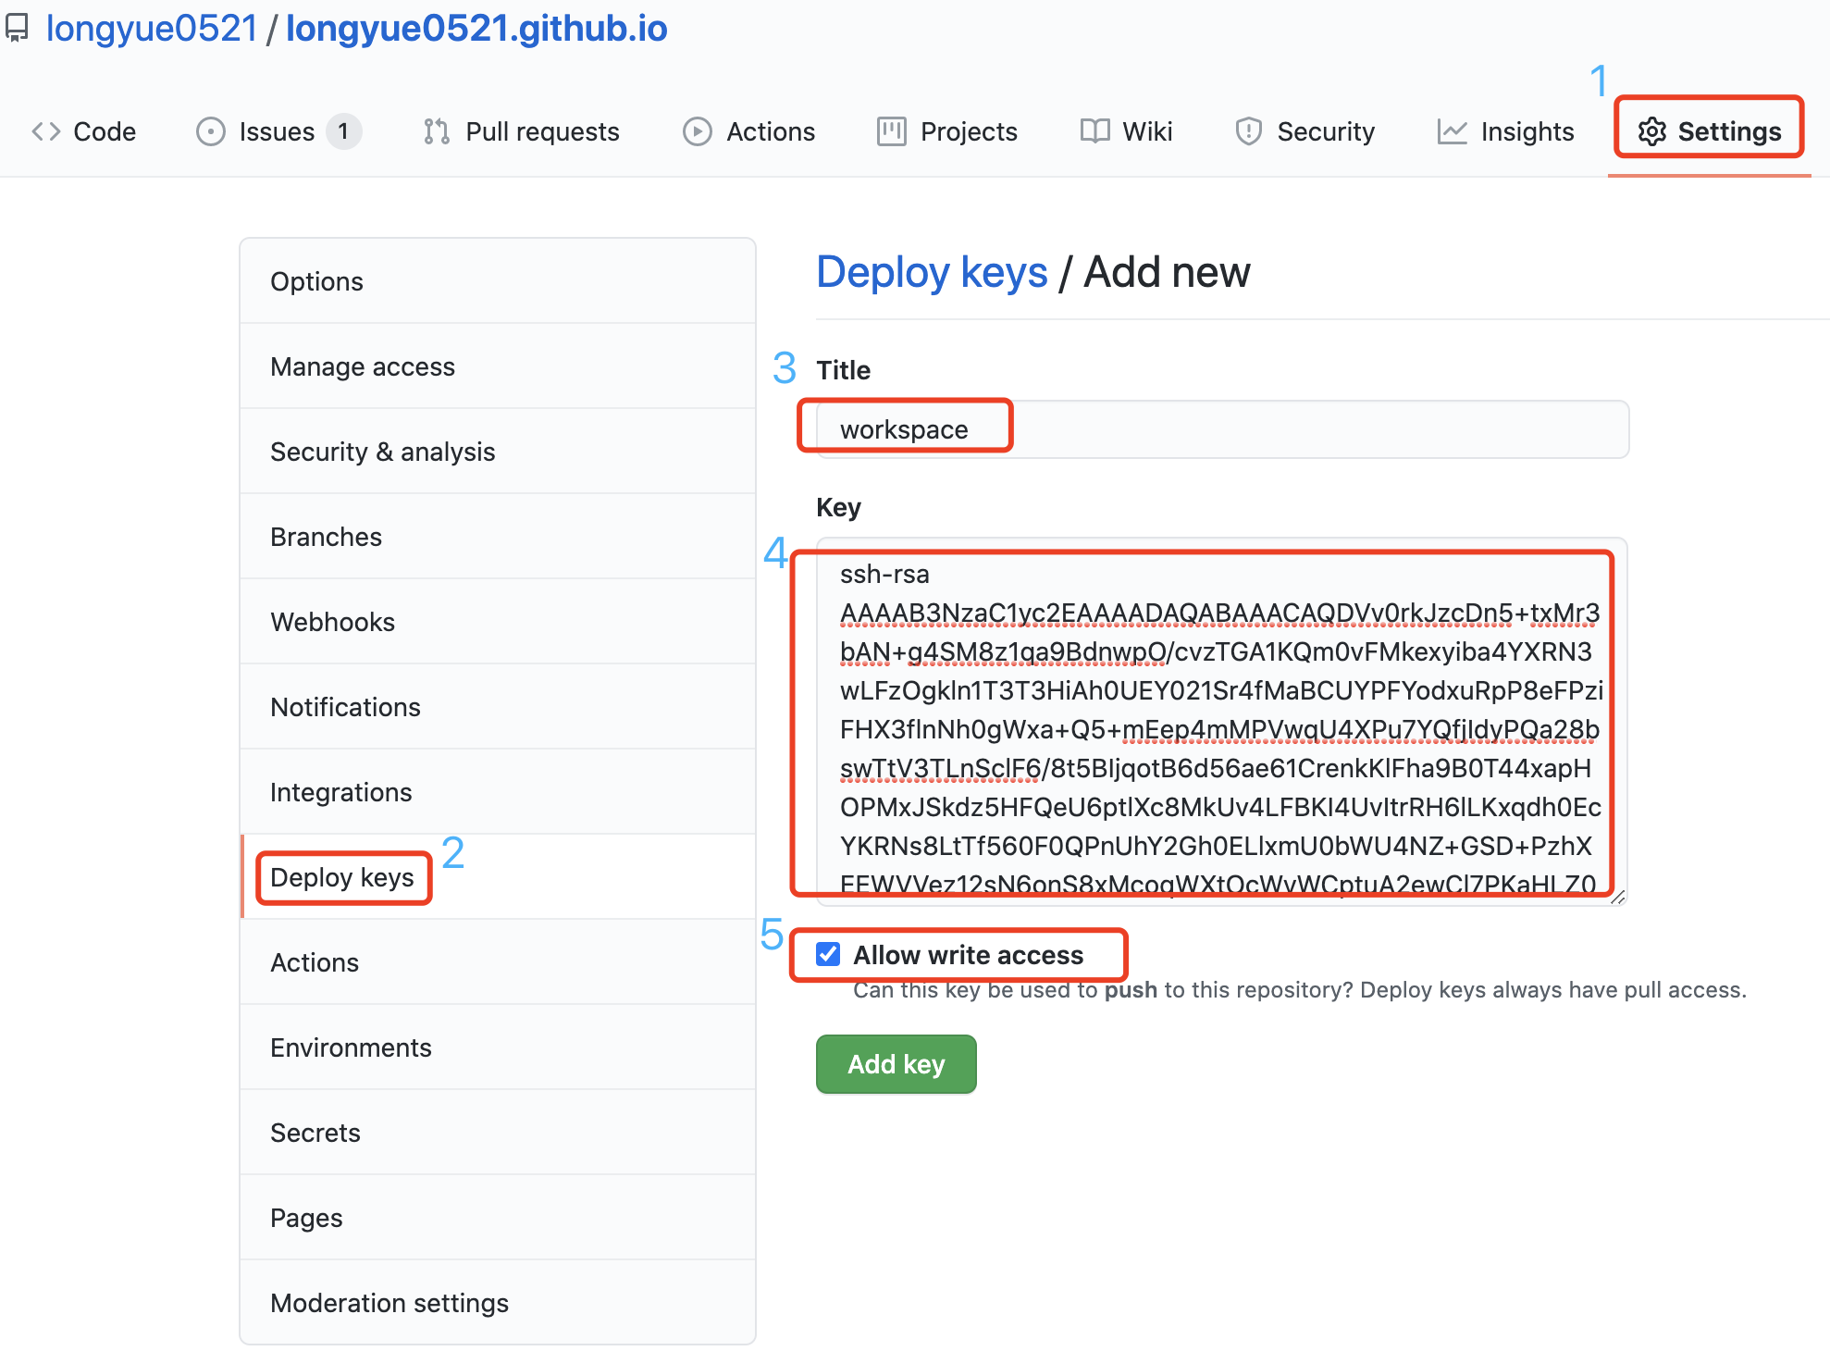Click the Add key button
This screenshot has height=1351, width=1830.
[x=896, y=1062]
